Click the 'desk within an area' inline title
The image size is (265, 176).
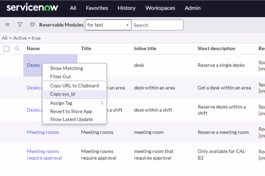click(154, 88)
